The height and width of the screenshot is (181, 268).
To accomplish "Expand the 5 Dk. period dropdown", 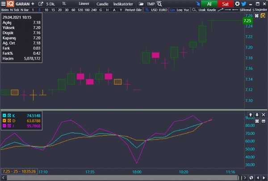I will pos(51,4).
